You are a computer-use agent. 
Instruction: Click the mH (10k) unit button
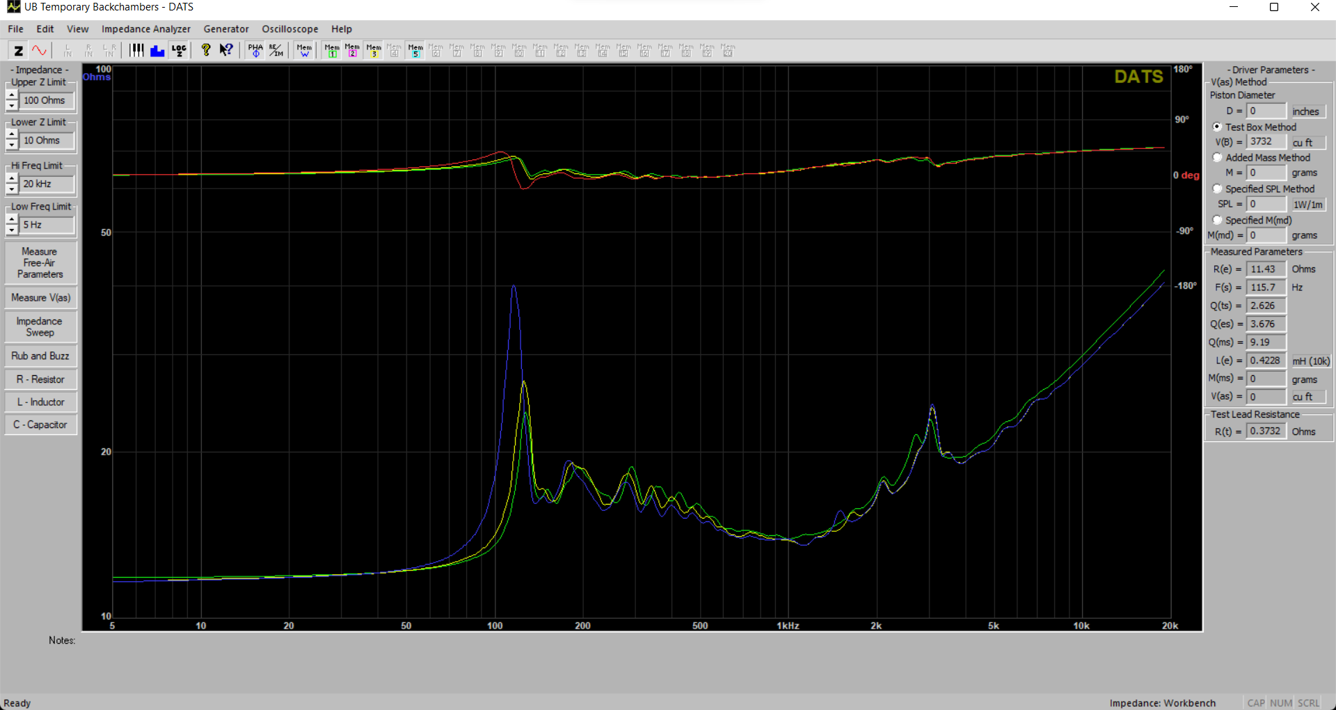point(1311,361)
